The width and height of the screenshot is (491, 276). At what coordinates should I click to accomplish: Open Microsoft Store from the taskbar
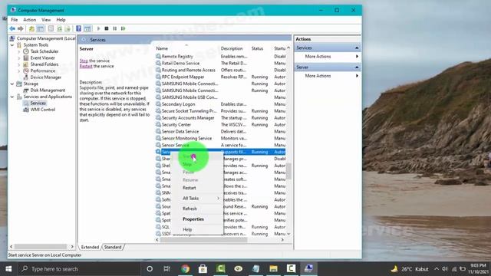[203, 269]
